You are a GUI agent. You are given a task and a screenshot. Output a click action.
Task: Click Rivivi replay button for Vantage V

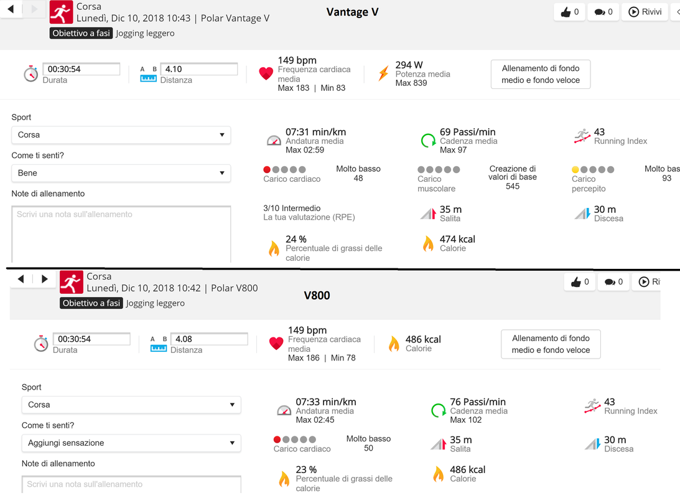pos(645,12)
